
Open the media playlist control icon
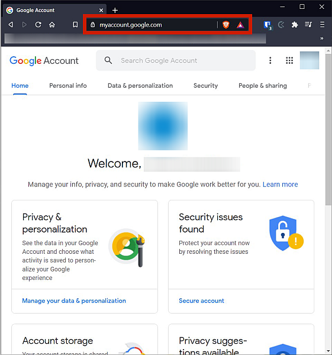pyautogui.click(x=308, y=24)
